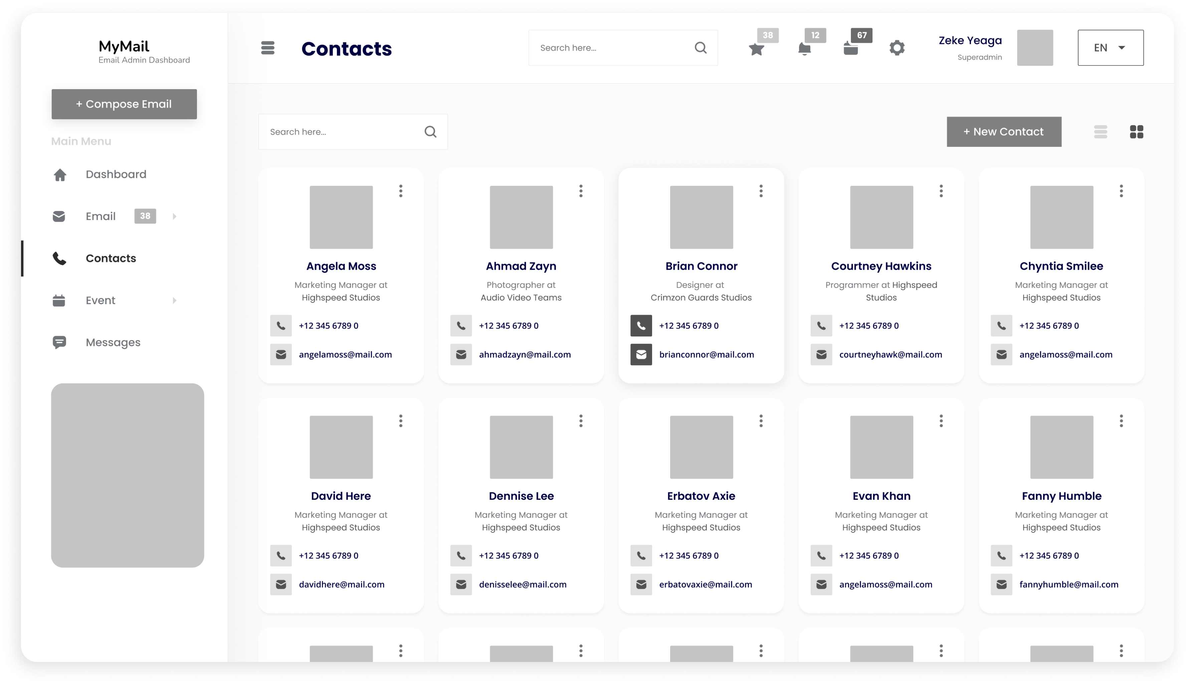Switch to grid view layout

coord(1137,132)
